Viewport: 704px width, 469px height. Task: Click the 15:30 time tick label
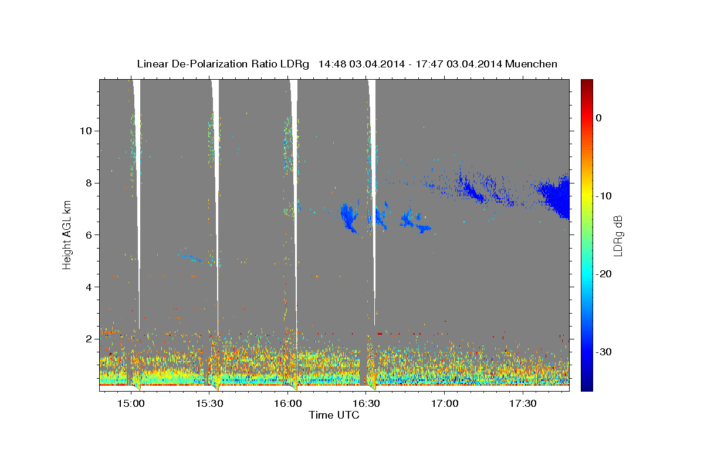[x=209, y=403]
